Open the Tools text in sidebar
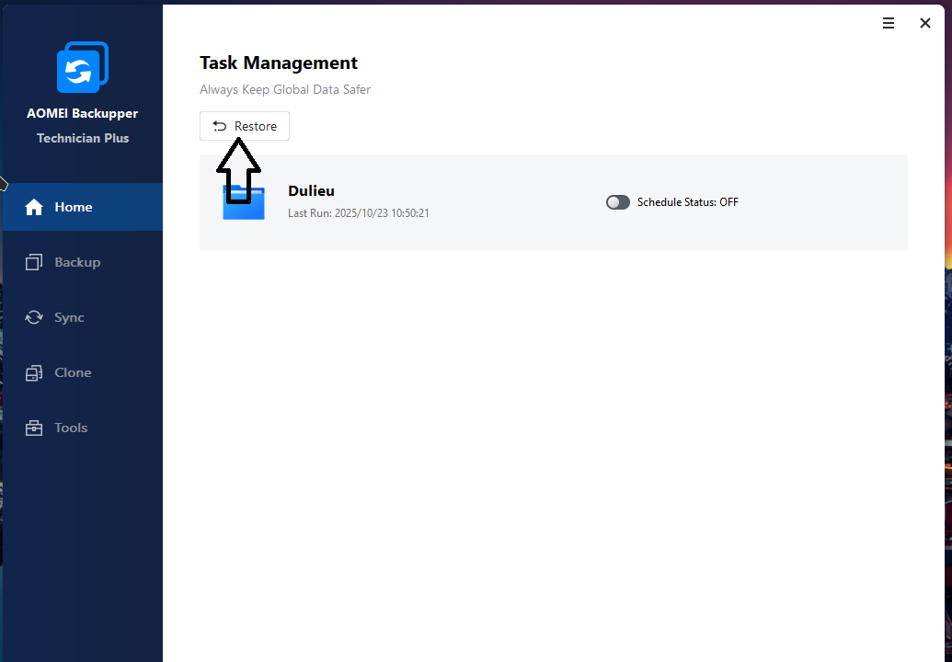Image resolution: width=952 pixels, height=662 pixels. click(x=71, y=428)
